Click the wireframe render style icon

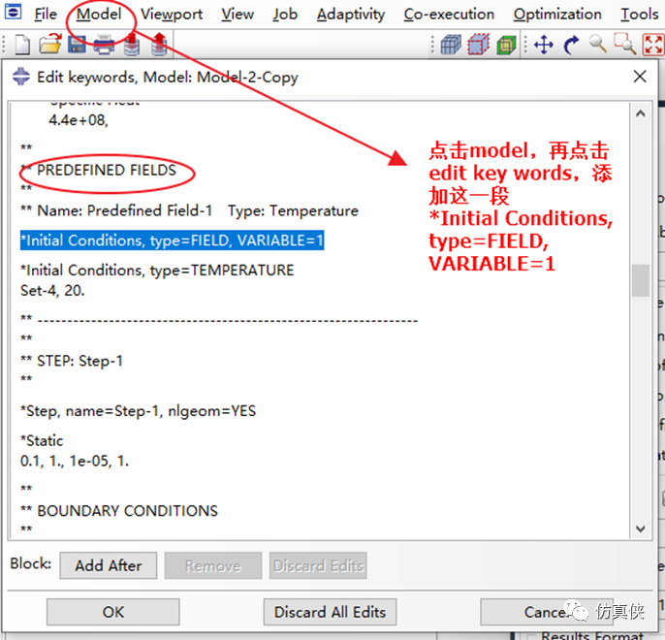click(451, 45)
